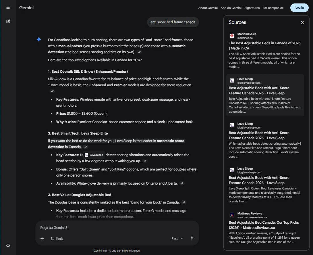The image size is (313, 255).
Task: Start a new chat with edit icon
Action: 8,21
